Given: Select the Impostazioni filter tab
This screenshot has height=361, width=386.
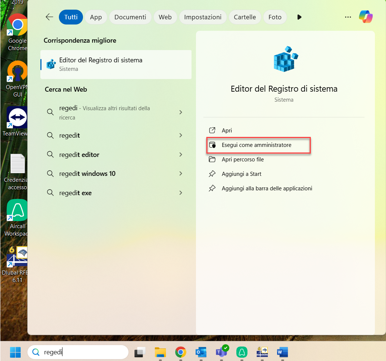Looking at the screenshot, I should pyautogui.click(x=203, y=17).
